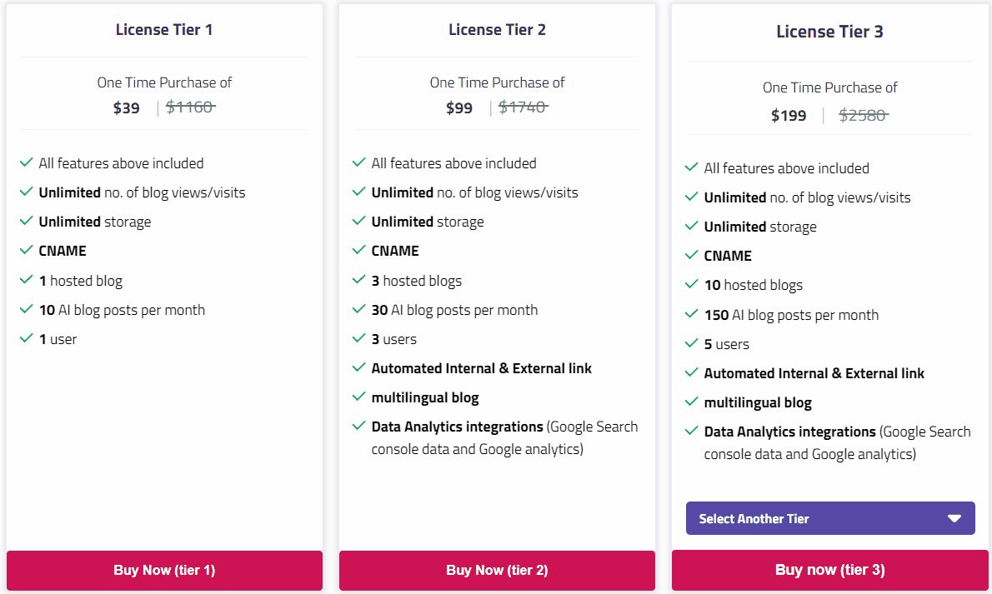Click Buy Now (tier 2)
The height and width of the screenshot is (594, 992).
pos(497,571)
